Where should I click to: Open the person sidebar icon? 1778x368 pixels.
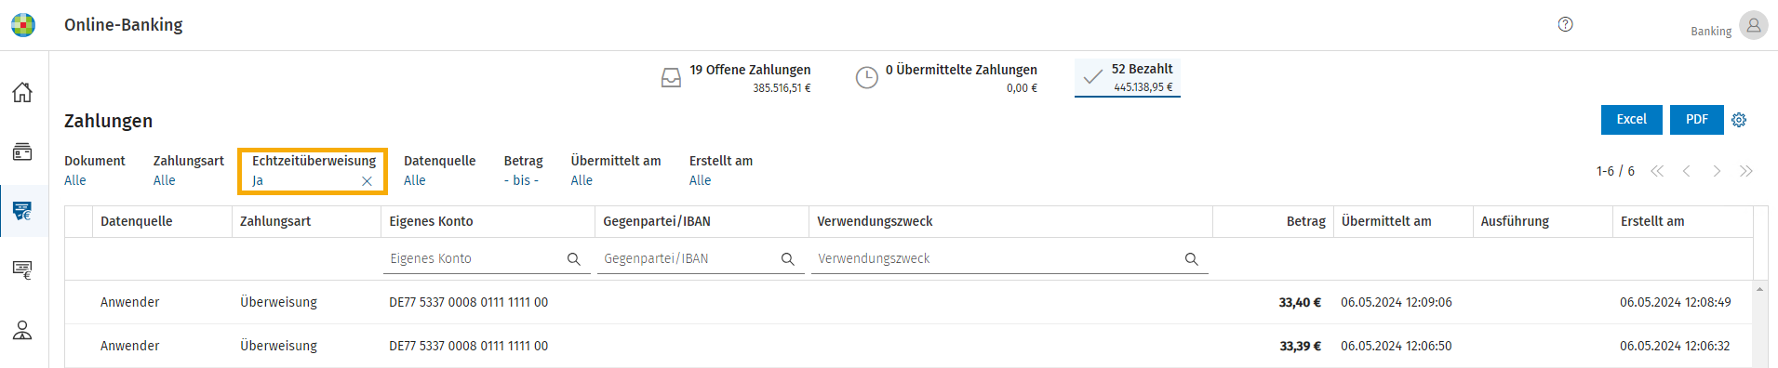22,330
